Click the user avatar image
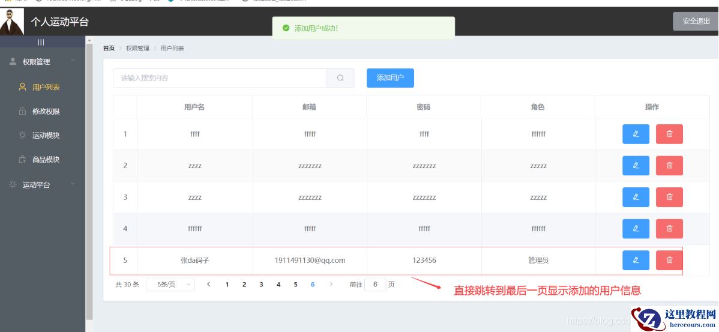Screen dimensions: 719x332 12,22
